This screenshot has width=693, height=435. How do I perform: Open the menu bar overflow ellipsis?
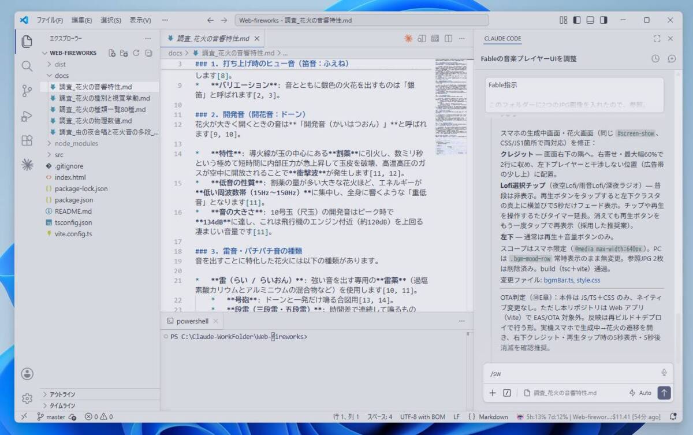(x=165, y=20)
